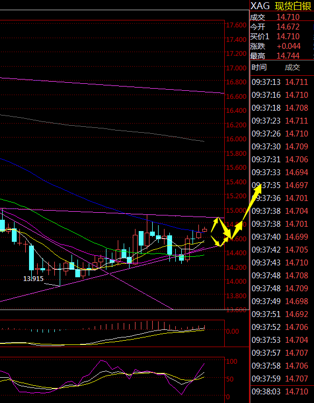Click price 14.694 at 09:37:33
Image resolution: width=314 pixels, height=403 pixels.
pos(296,172)
